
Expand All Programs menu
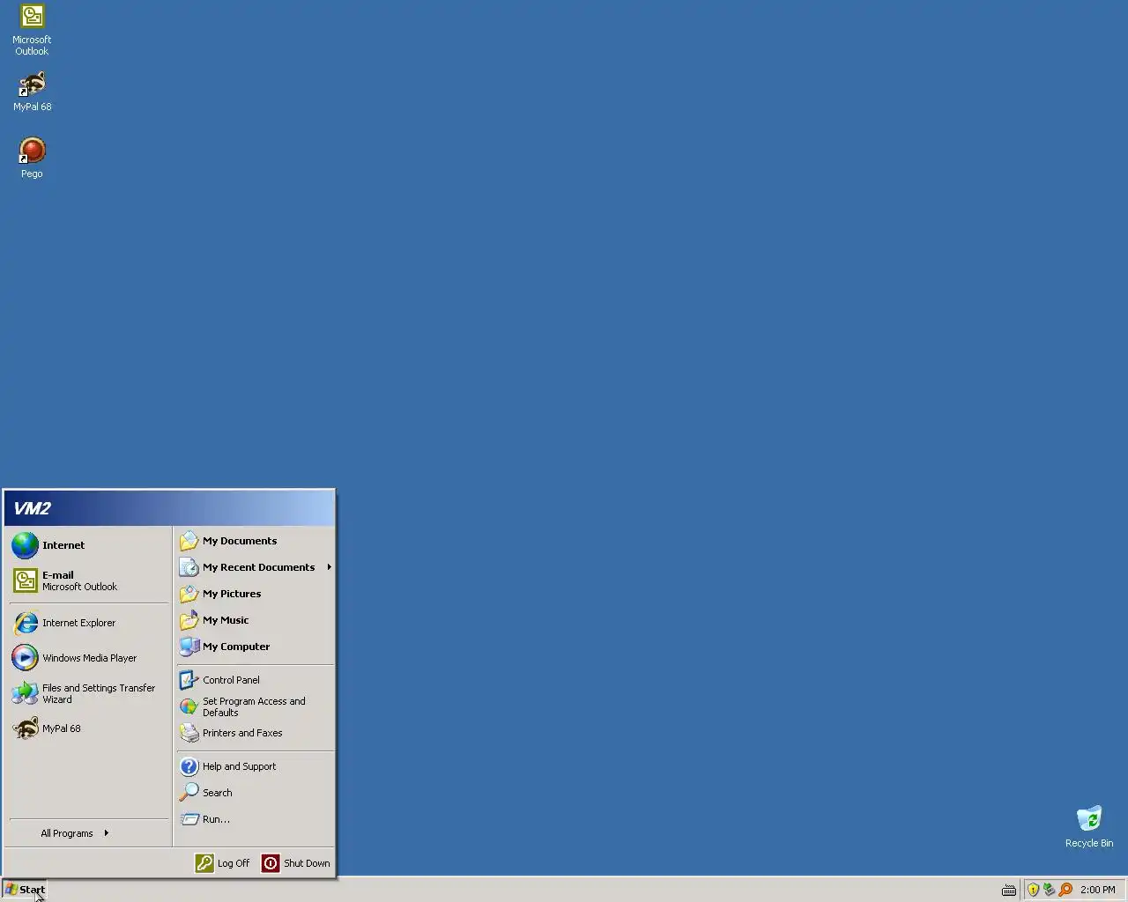pyautogui.click(x=88, y=833)
